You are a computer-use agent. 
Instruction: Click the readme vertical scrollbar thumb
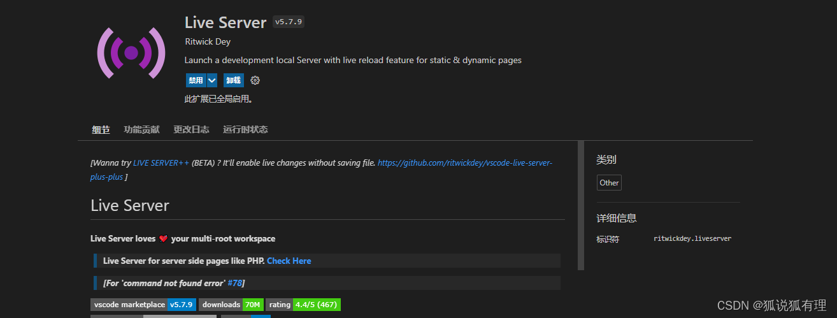click(x=580, y=205)
